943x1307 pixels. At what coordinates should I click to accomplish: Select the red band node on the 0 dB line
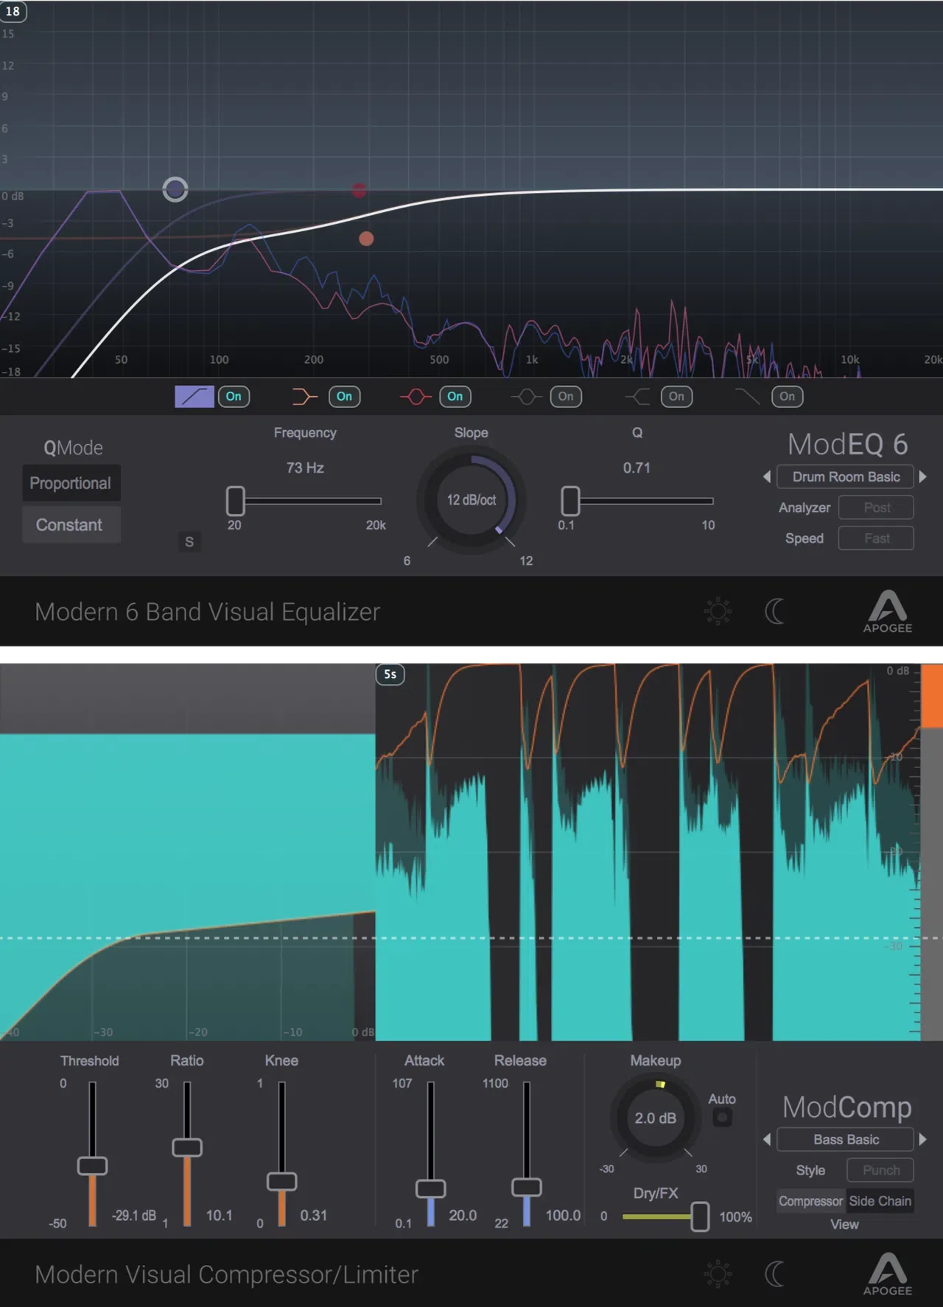coord(360,191)
